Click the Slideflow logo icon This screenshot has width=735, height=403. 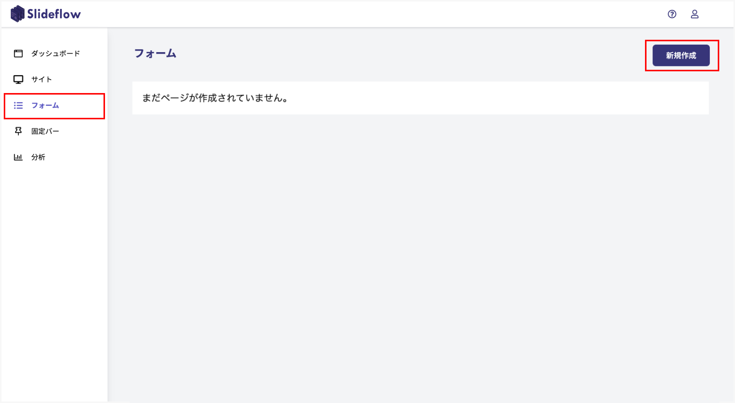pos(17,14)
